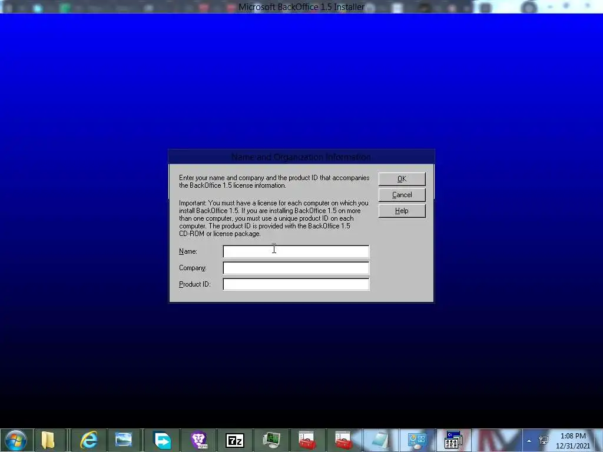This screenshot has height=452, width=603.
Task: Switch to the console setup window icon
Action: coord(453,440)
